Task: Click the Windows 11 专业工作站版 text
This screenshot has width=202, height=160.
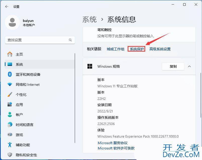Action: (117, 86)
